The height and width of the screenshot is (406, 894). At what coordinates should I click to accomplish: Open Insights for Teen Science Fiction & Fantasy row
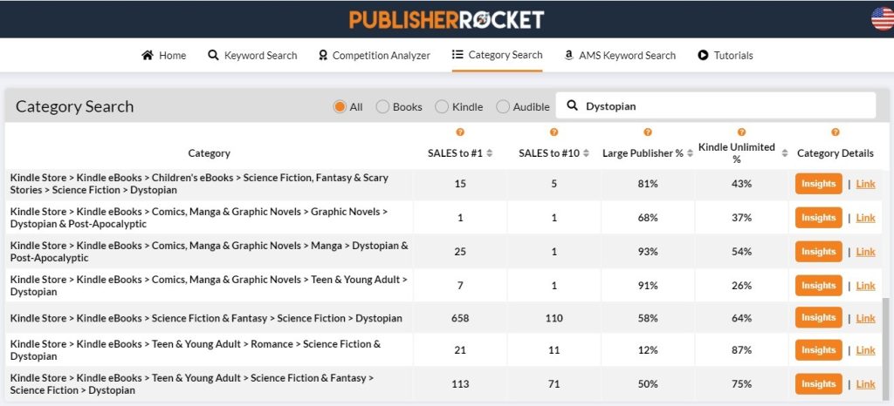[x=818, y=384]
